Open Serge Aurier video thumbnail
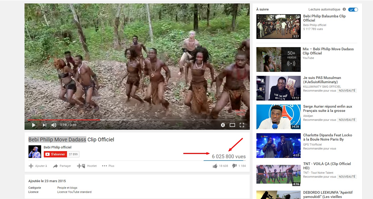The width and height of the screenshot is (373, 199). pos(278,117)
